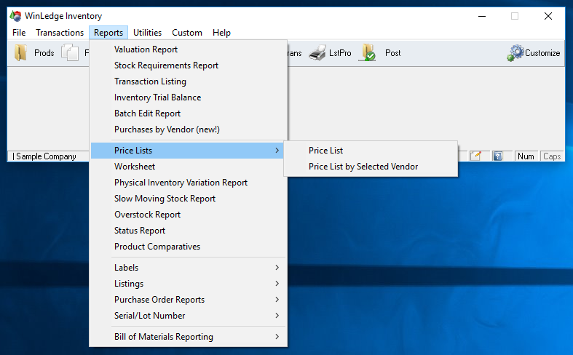Expand the Listings submenu

coord(188,284)
